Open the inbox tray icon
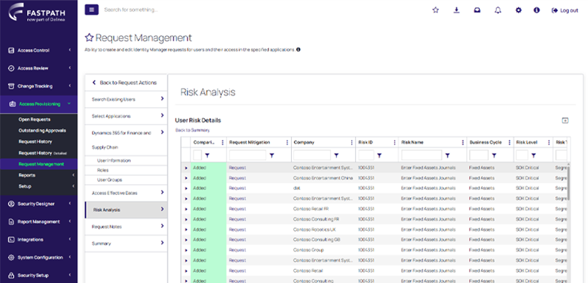Viewport: 588px width, 283px height. [477, 10]
